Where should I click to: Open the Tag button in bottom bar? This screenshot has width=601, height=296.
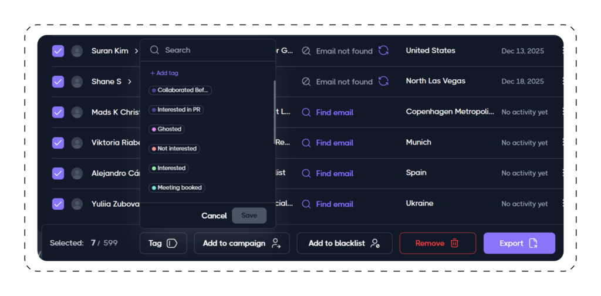(163, 243)
